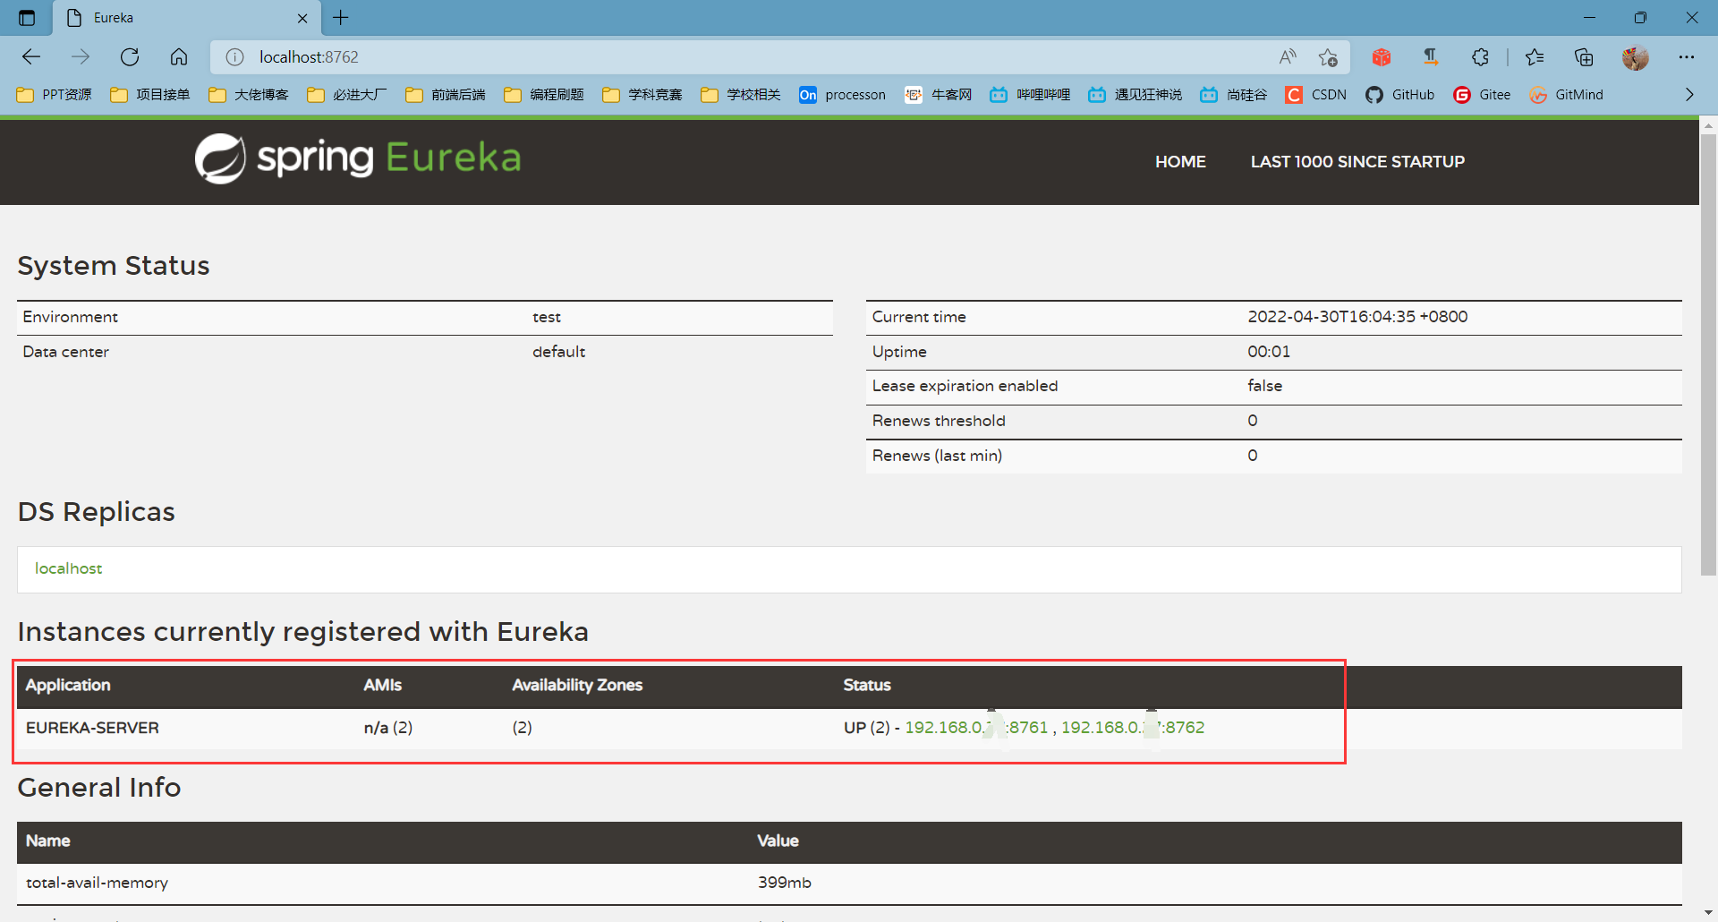Screen dimensions: 1718x922
Task: Open the 哔哩哔哩 bookmark
Action: tap(1030, 95)
